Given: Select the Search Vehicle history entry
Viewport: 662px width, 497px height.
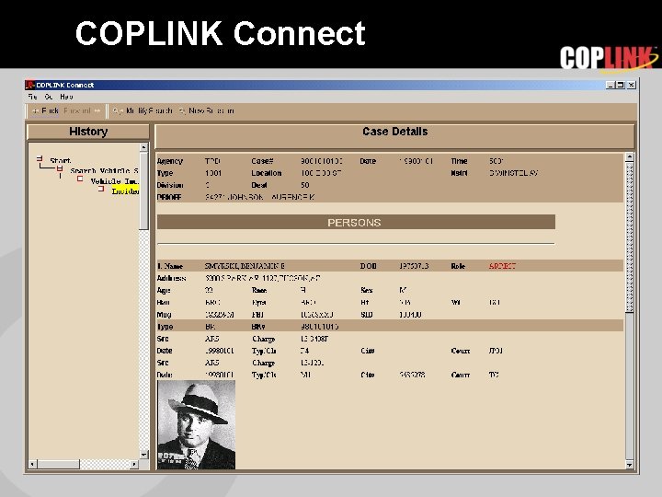Looking at the screenshot, I should pos(104,171).
